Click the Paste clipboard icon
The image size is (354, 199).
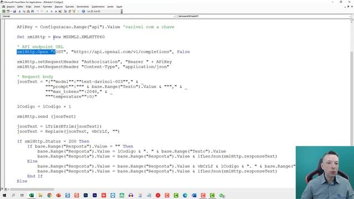pos(28,11)
